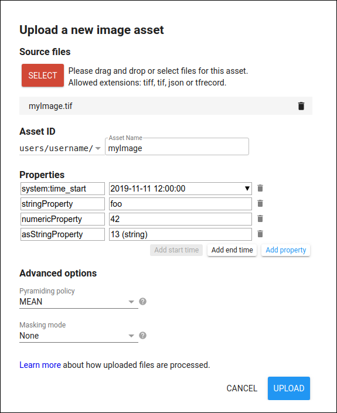
Task: Remove the numericProperty row via its trash icon
Action: 260,219
